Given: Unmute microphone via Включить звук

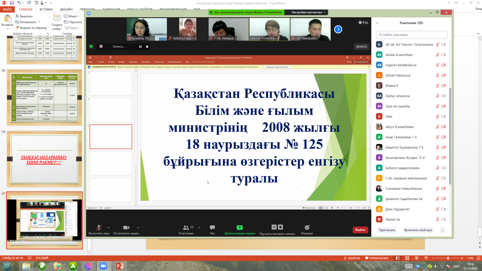Looking at the screenshot, I should (99, 229).
